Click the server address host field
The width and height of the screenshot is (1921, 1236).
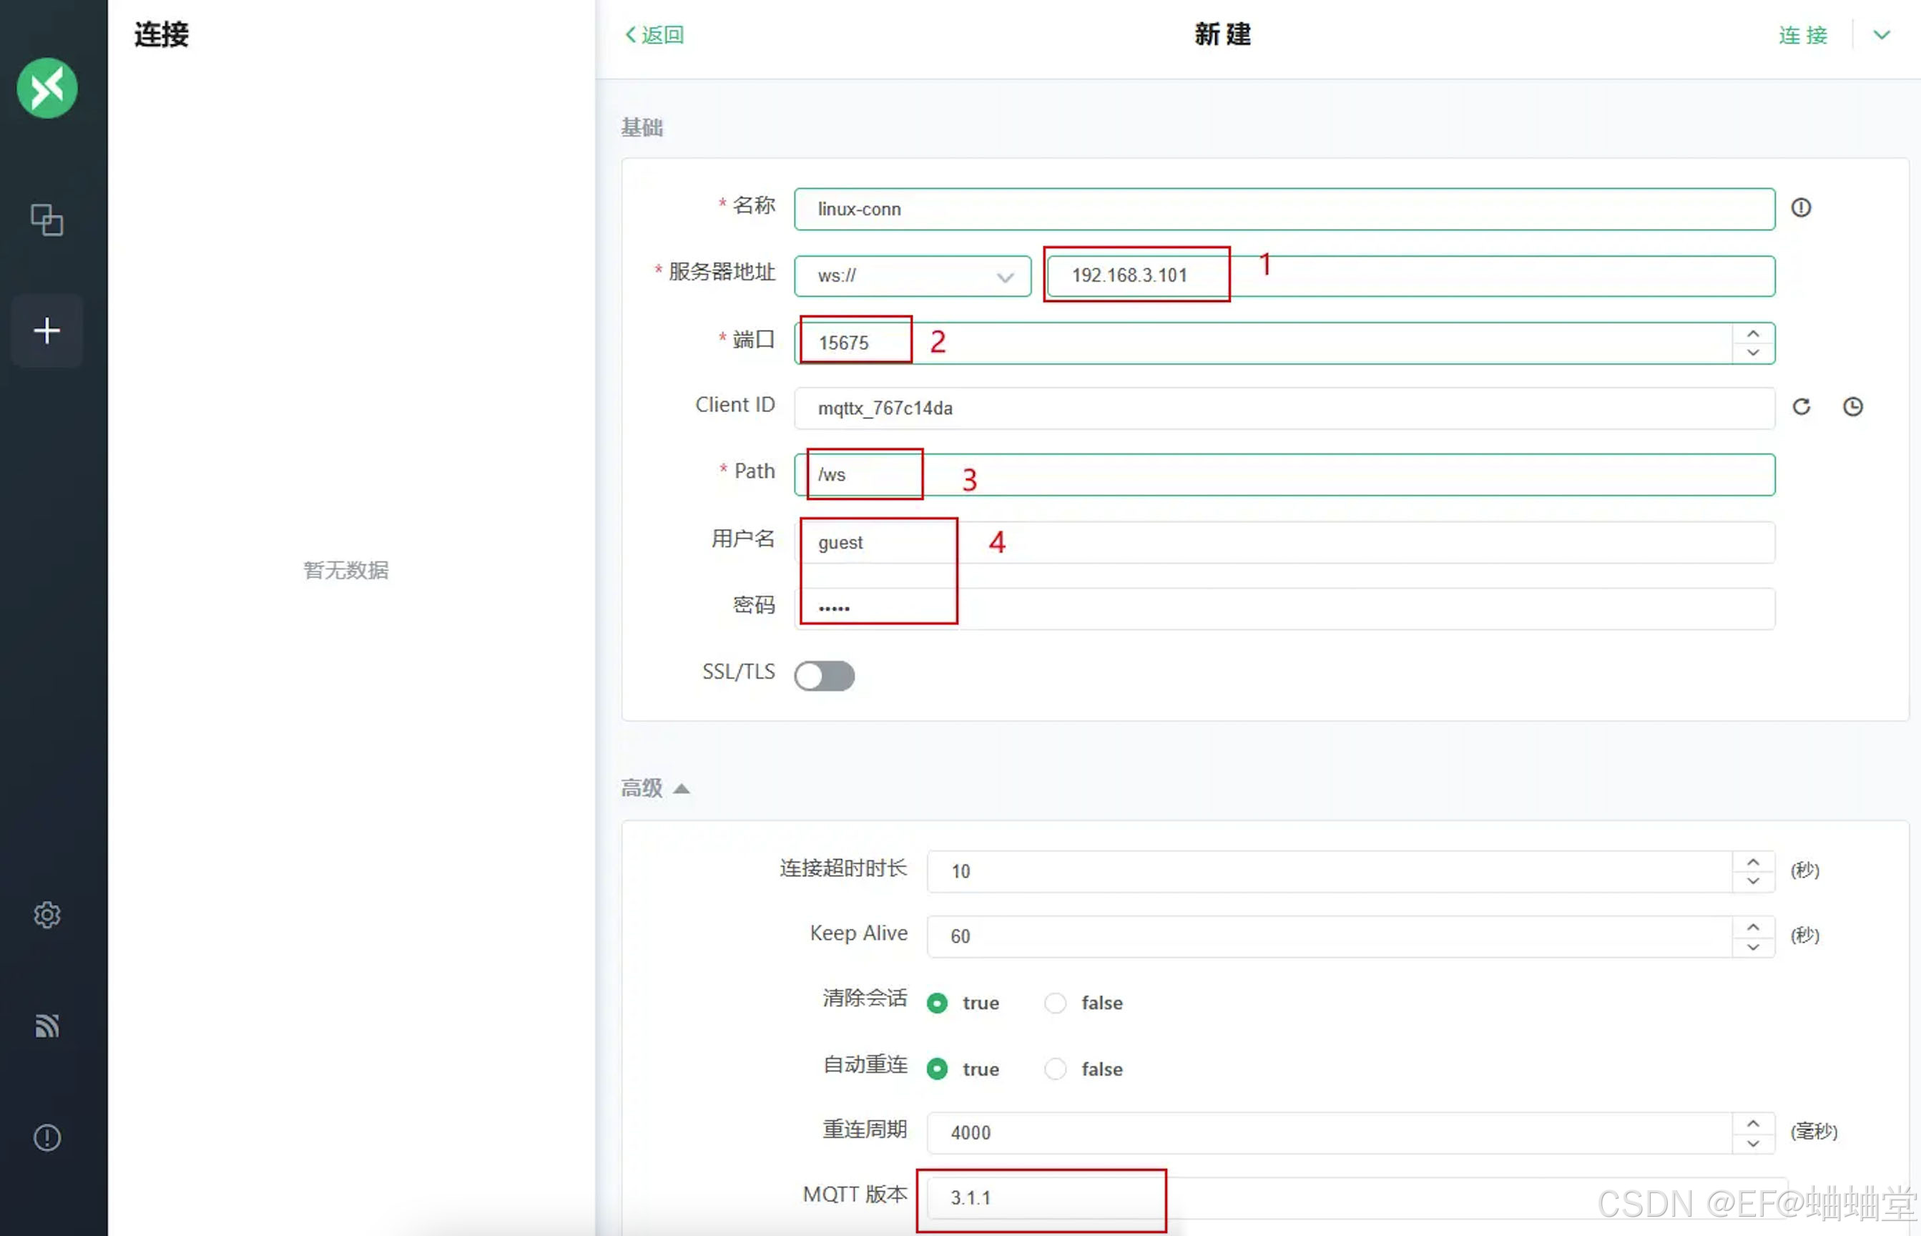[x=1410, y=276]
